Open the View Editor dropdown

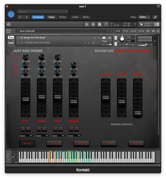coord(144,17)
